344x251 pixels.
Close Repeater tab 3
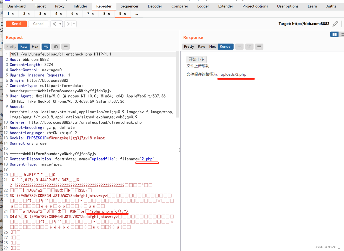[x=45, y=14]
